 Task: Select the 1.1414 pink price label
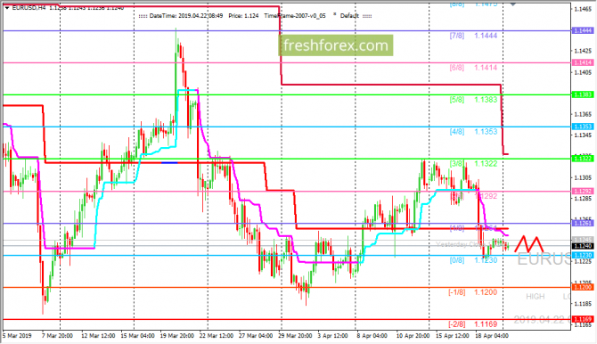pos(582,62)
